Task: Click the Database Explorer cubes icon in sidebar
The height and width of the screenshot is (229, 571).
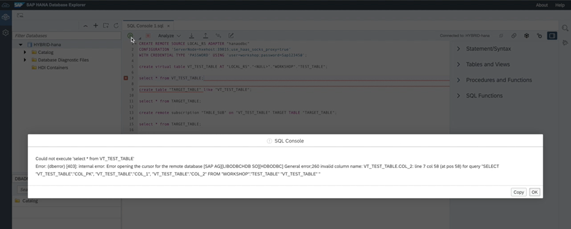Action: (x=6, y=17)
